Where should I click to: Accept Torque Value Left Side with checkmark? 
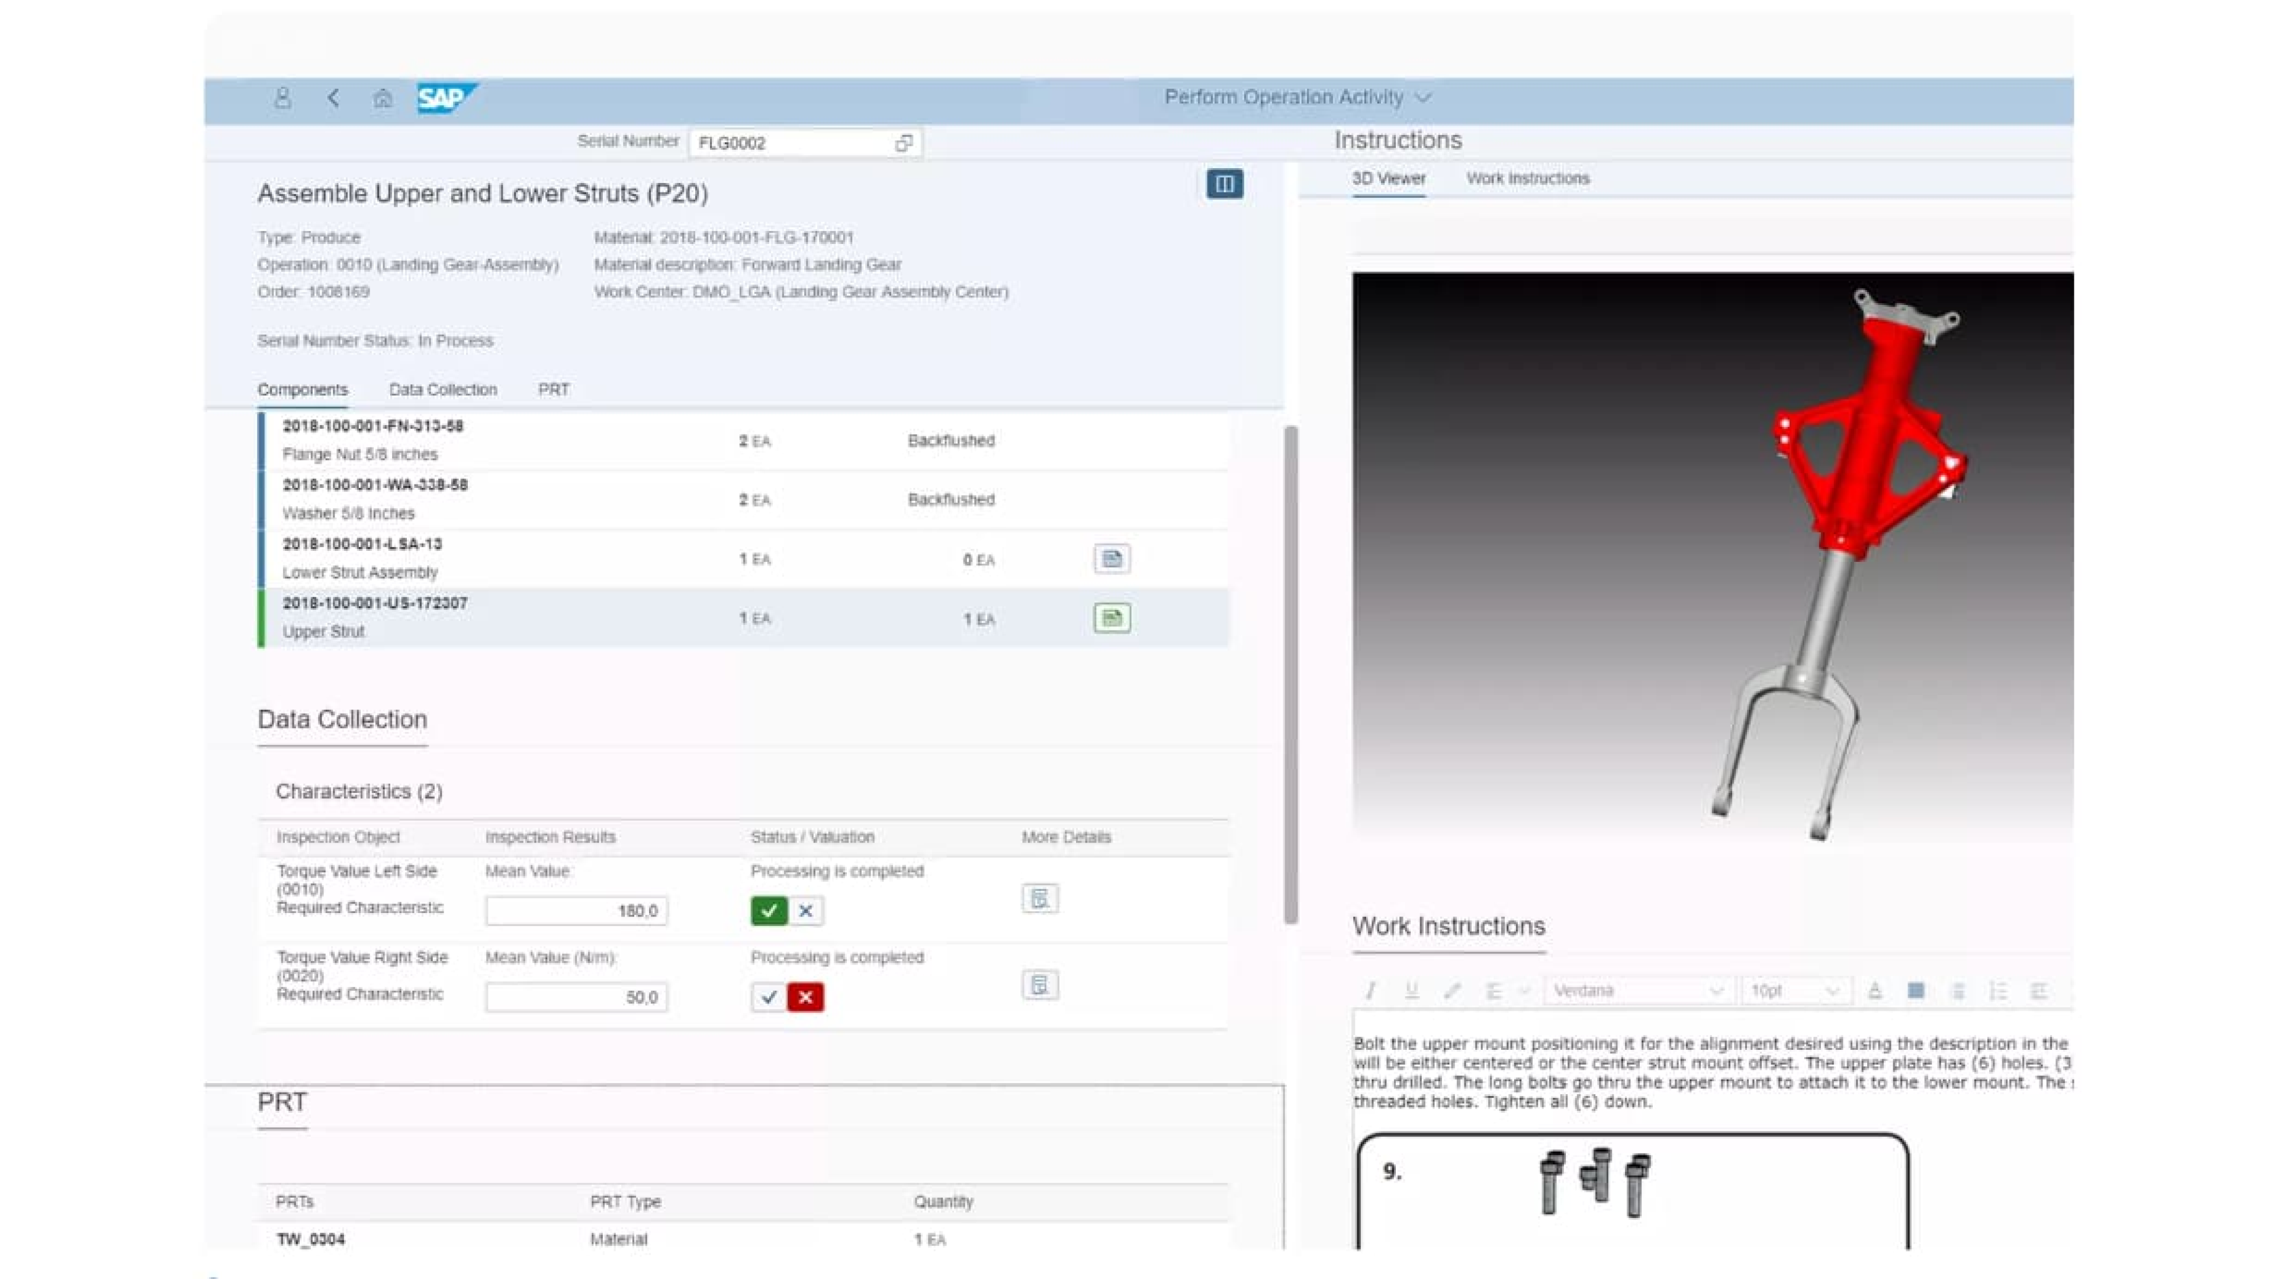point(768,911)
